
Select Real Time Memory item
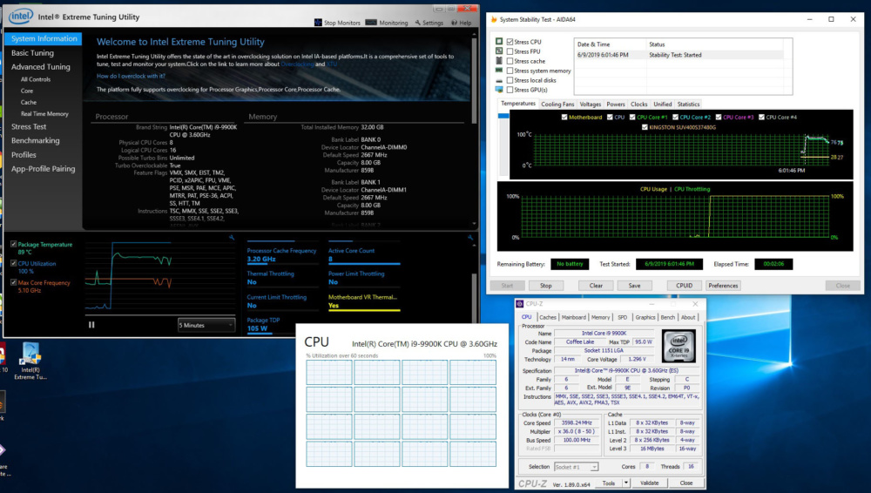(44, 114)
